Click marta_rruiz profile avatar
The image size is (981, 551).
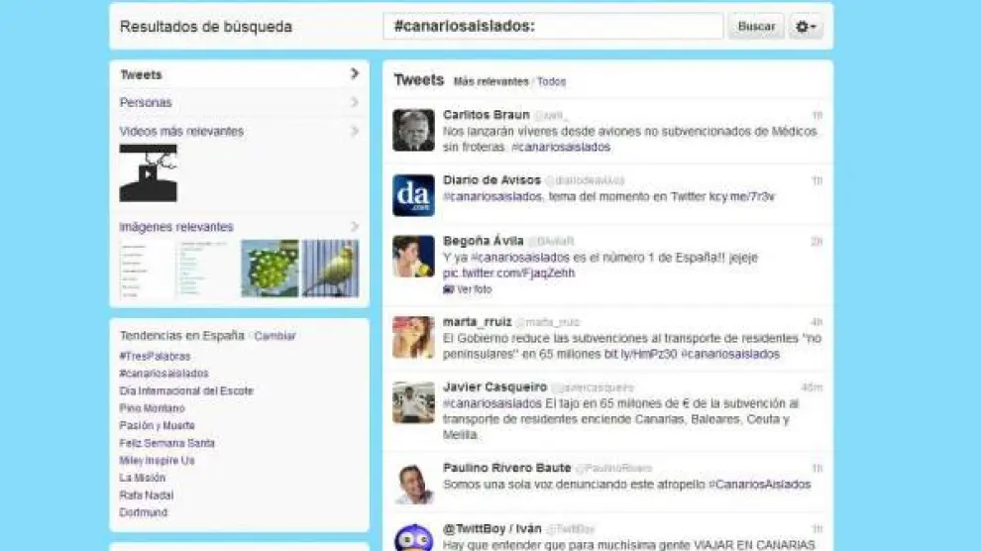point(413,337)
